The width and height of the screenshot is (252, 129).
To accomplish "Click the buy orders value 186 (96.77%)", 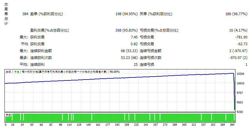I will [x=236, y=14].
